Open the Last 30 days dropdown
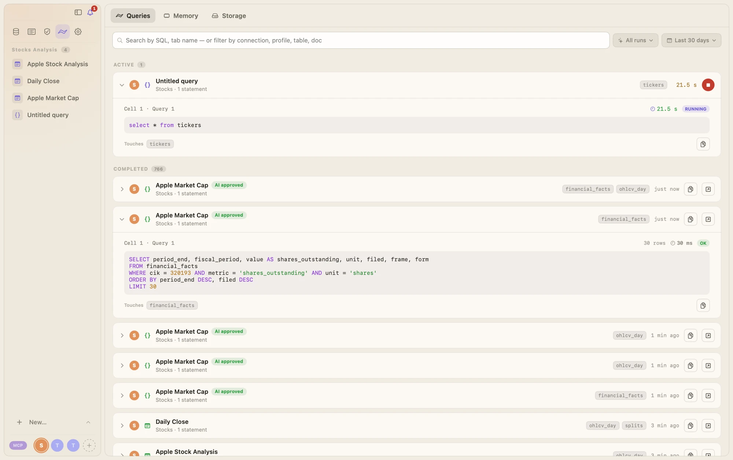The width and height of the screenshot is (733, 460). pos(691,40)
